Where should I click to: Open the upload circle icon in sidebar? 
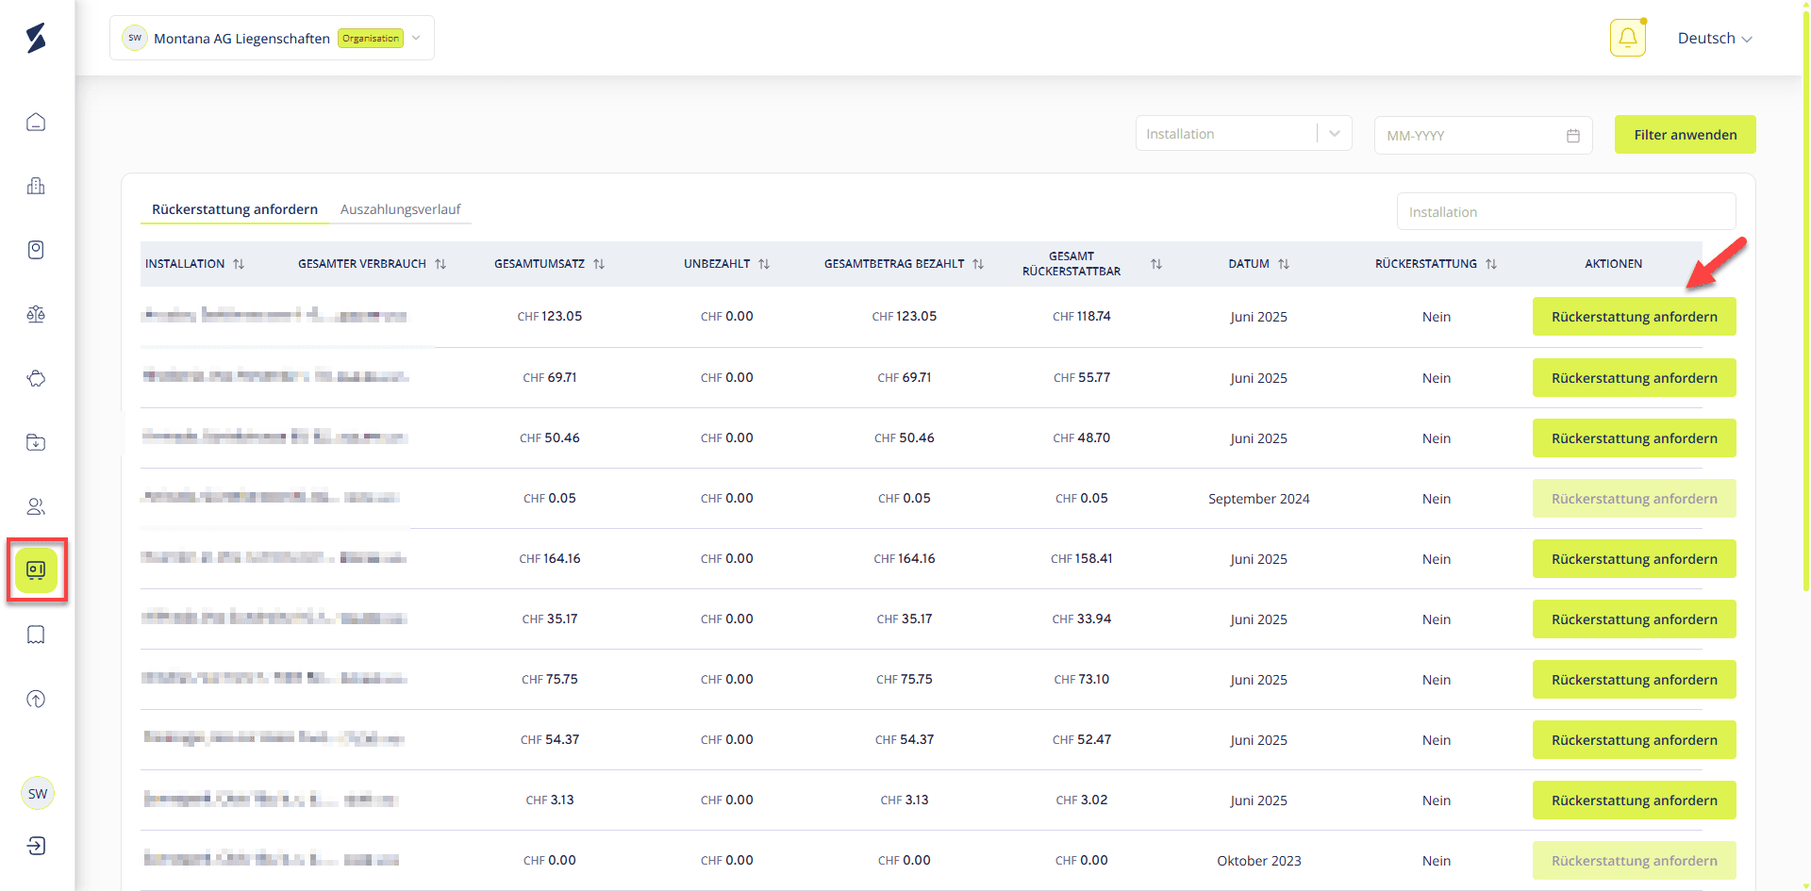click(36, 699)
